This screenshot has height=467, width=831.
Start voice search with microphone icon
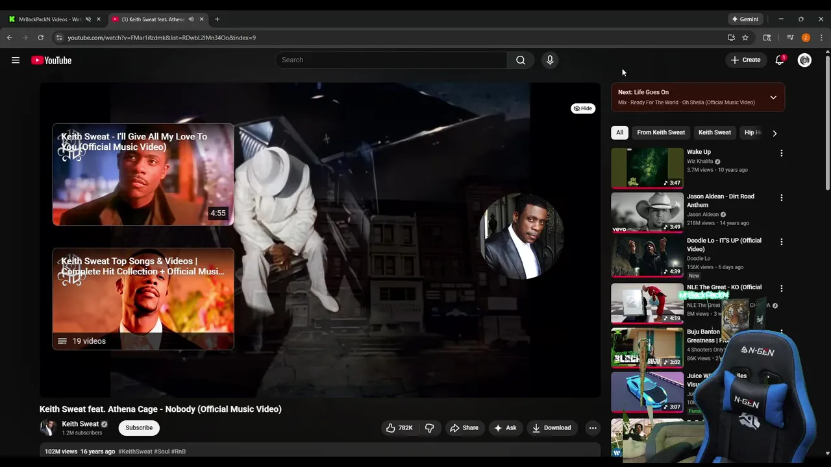(550, 60)
